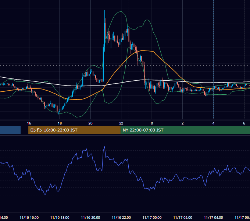This screenshot has height=221, width=250.
Task: Click the oscillator low point near 17:00
Action: click(x=45, y=194)
